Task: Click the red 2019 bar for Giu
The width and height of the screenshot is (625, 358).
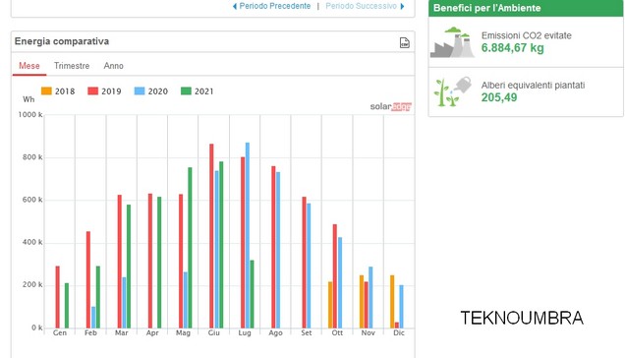Action: (x=211, y=236)
